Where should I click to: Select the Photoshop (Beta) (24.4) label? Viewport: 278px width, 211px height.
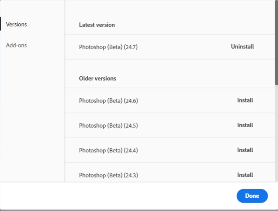(108, 151)
